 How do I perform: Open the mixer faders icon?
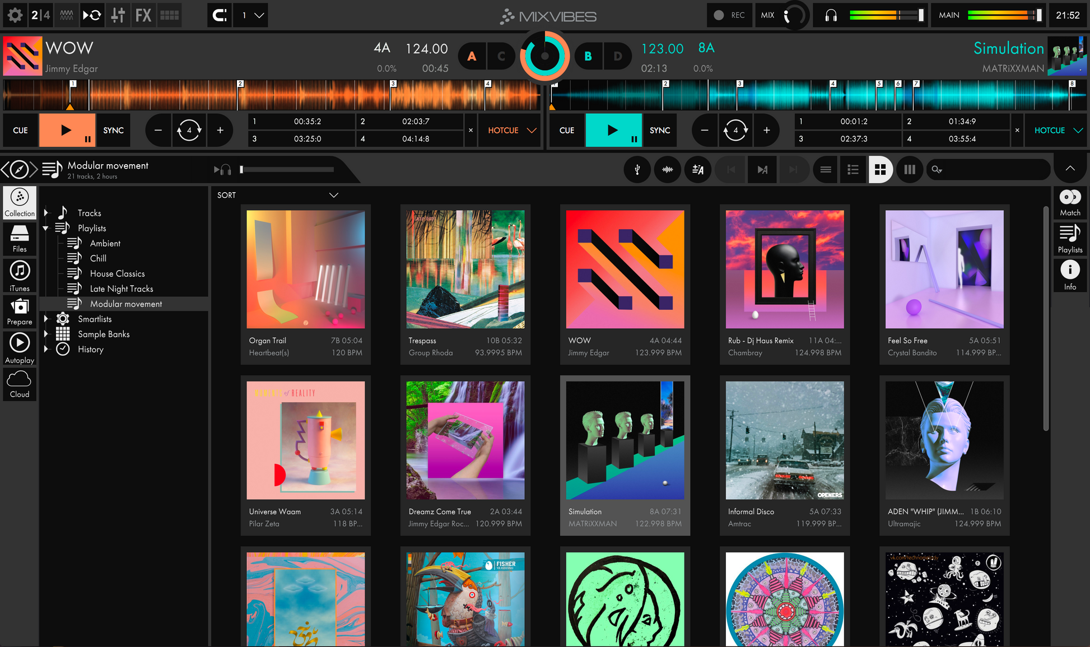tap(118, 15)
